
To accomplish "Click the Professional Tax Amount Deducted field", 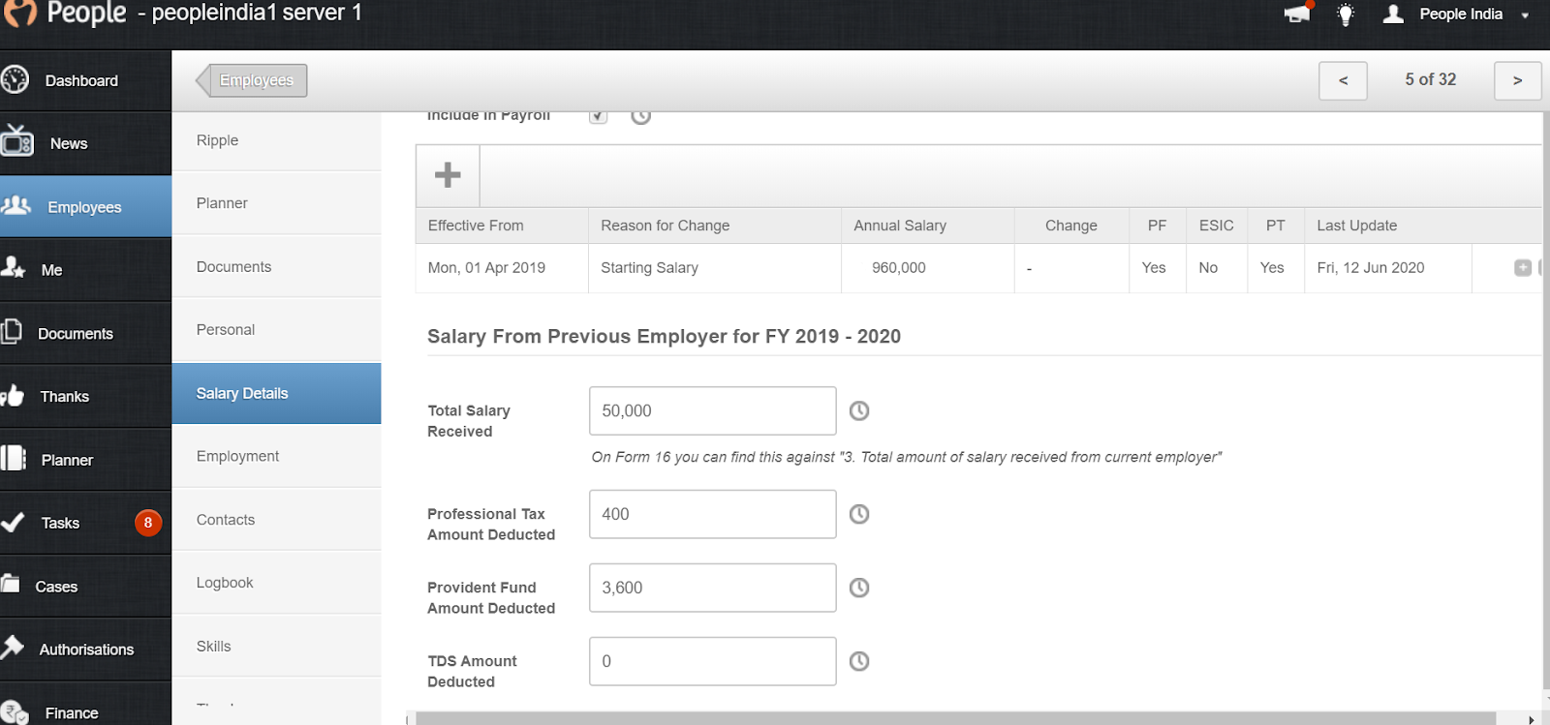I will click(x=713, y=514).
